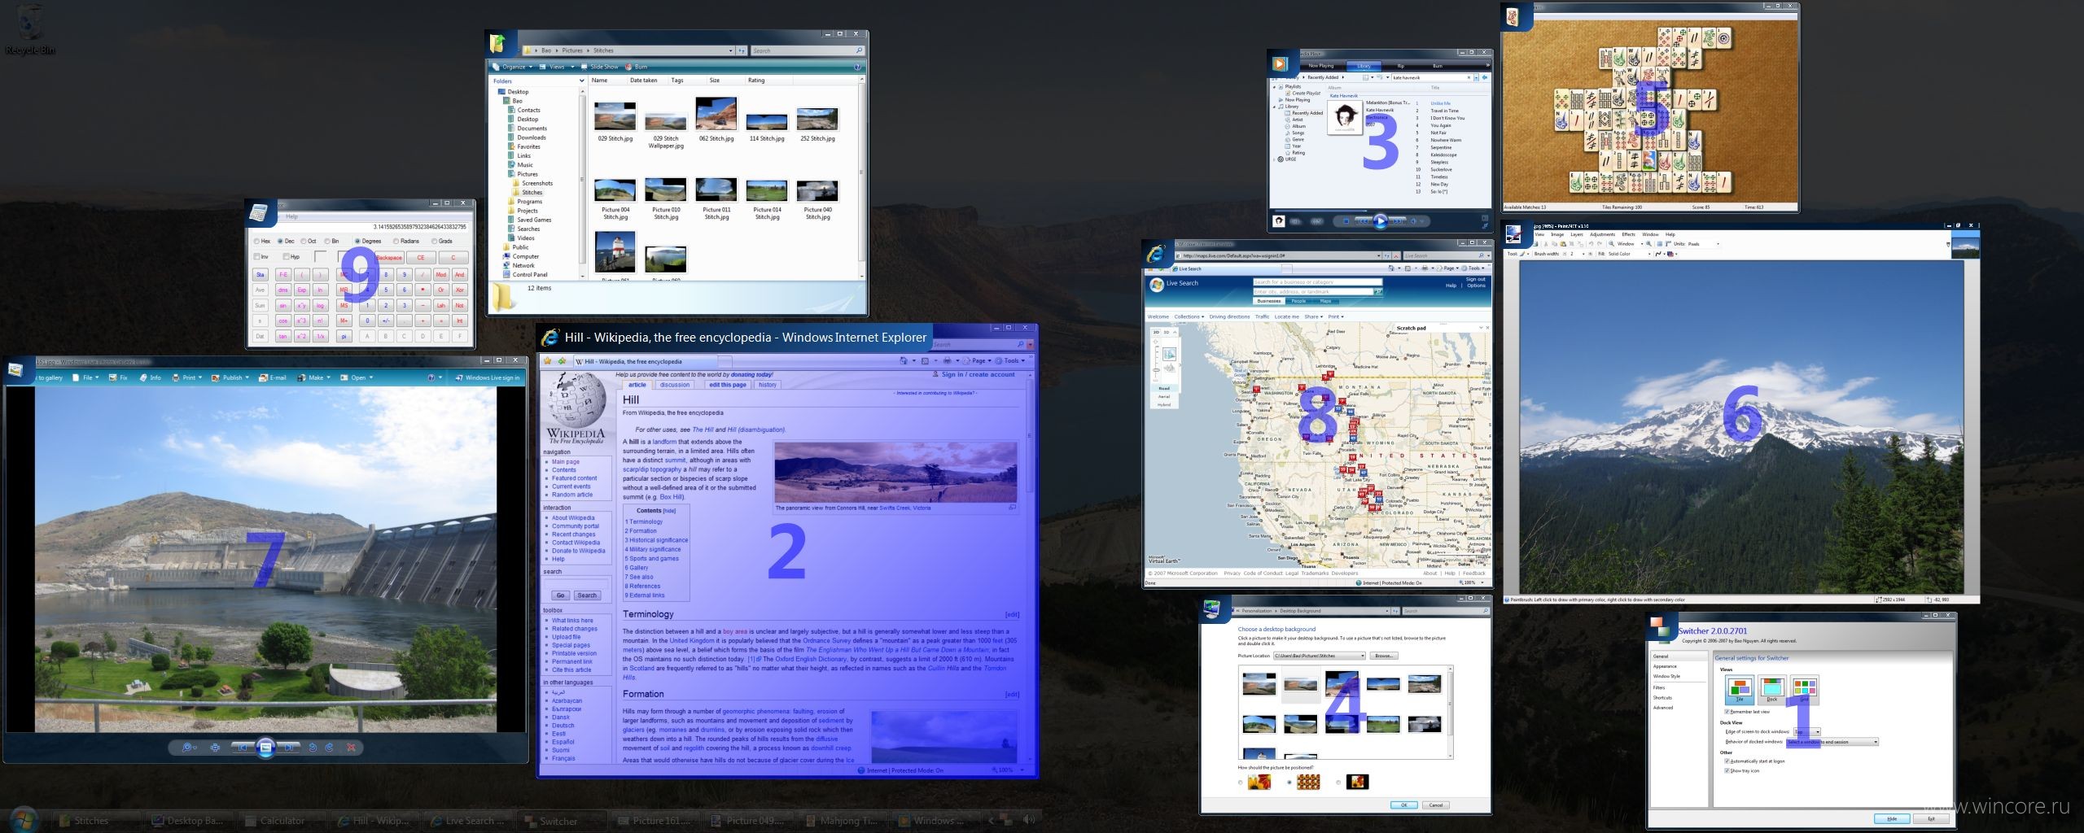Click the zoom magnifier in Photo Gallery

tap(188, 747)
